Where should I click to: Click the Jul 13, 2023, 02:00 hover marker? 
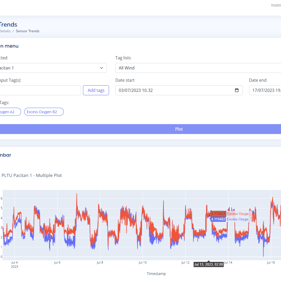209,264
